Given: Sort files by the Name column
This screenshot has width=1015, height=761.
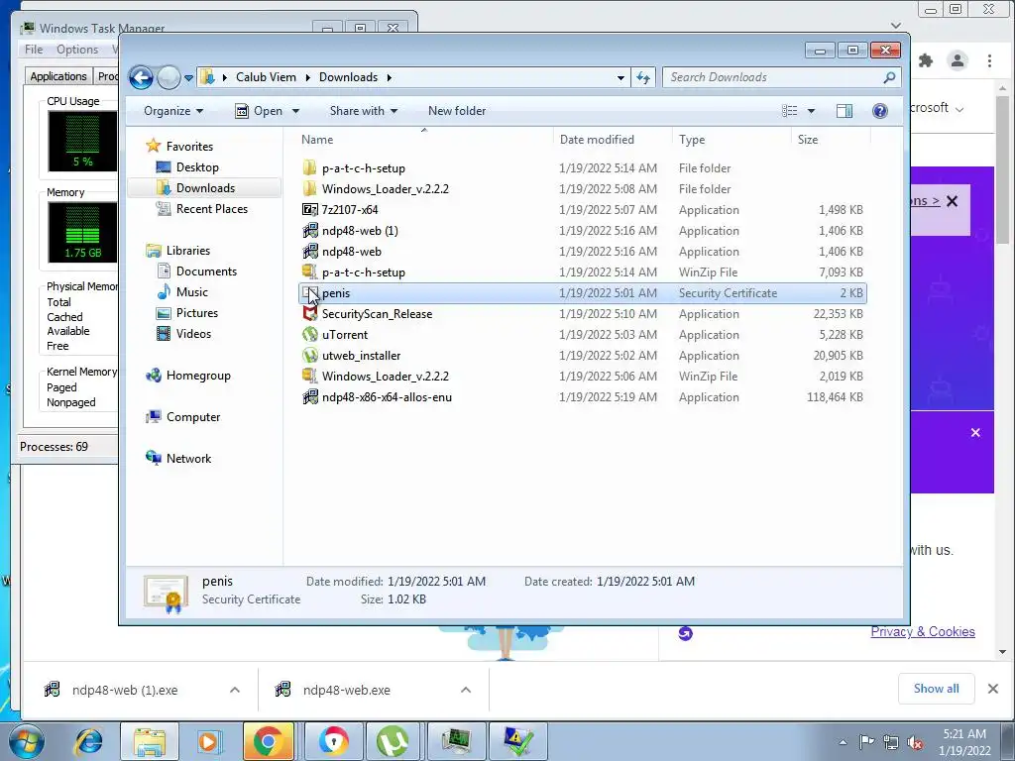Looking at the screenshot, I should click(x=317, y=139).
